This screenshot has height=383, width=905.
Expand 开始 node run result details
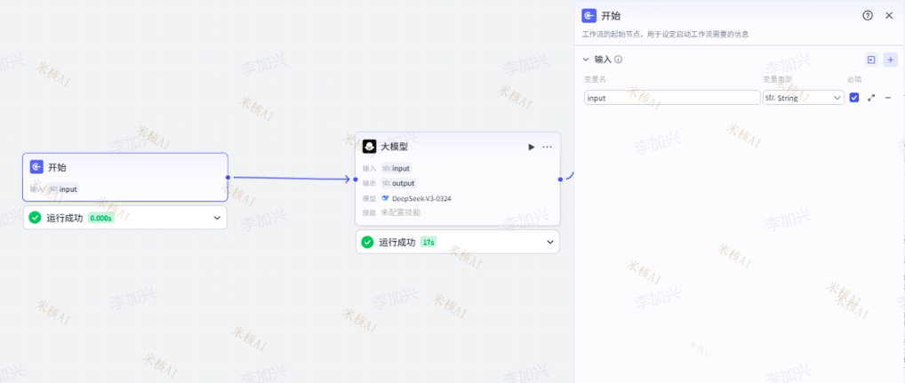tap(216, 218)
